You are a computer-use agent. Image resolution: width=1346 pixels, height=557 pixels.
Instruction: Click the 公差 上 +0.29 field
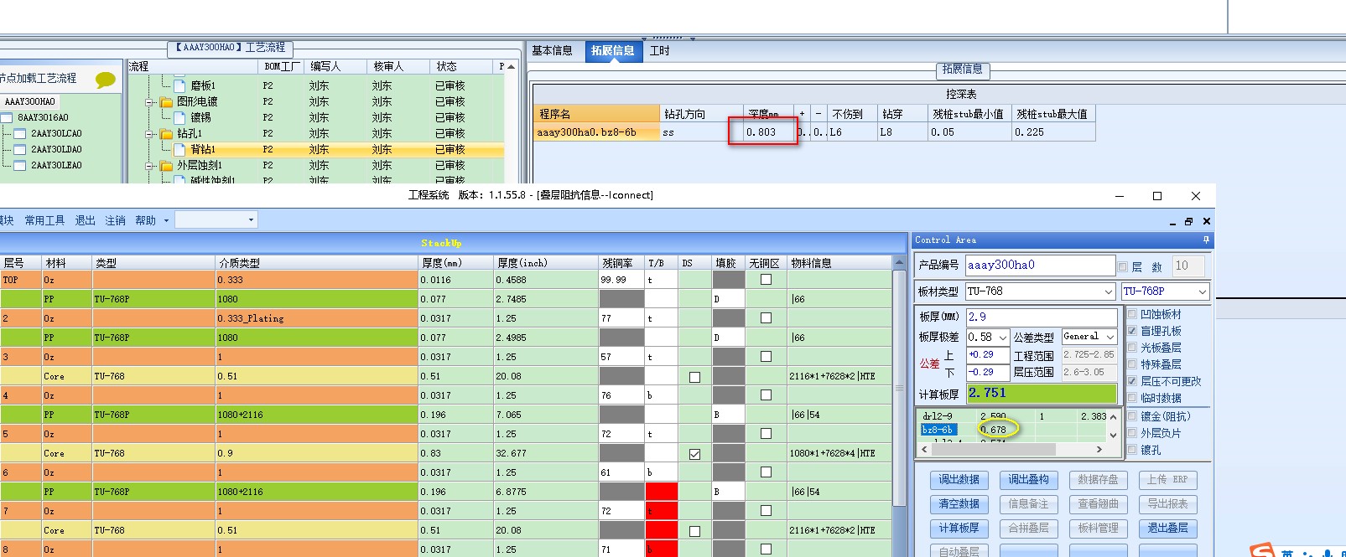click(x=988, y=355)
